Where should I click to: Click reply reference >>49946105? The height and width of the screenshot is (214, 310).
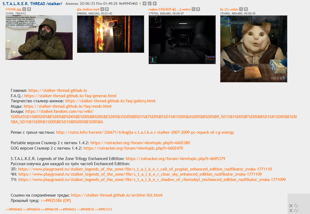[50, 209]
